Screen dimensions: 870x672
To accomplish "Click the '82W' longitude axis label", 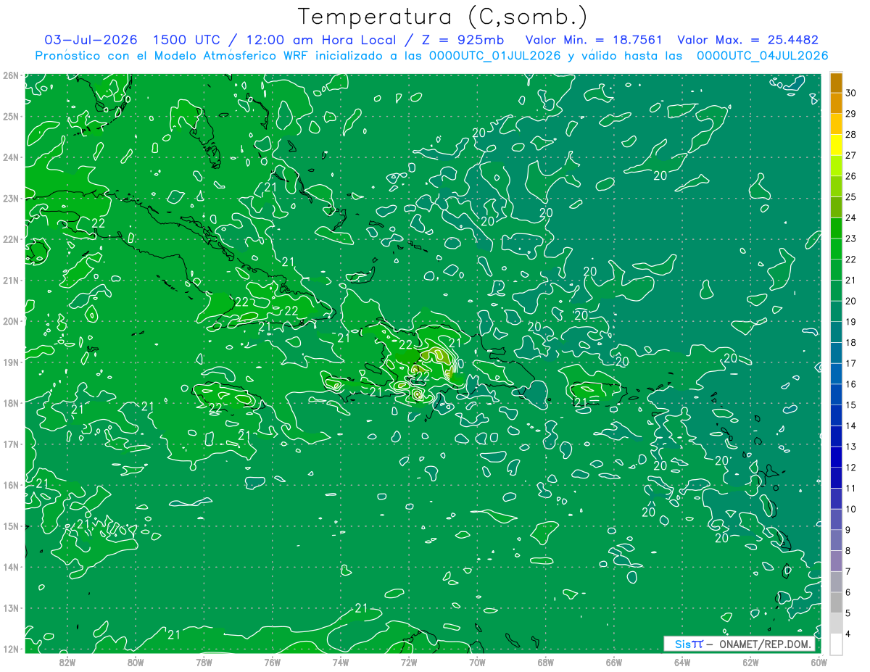I will click(67, 662).
